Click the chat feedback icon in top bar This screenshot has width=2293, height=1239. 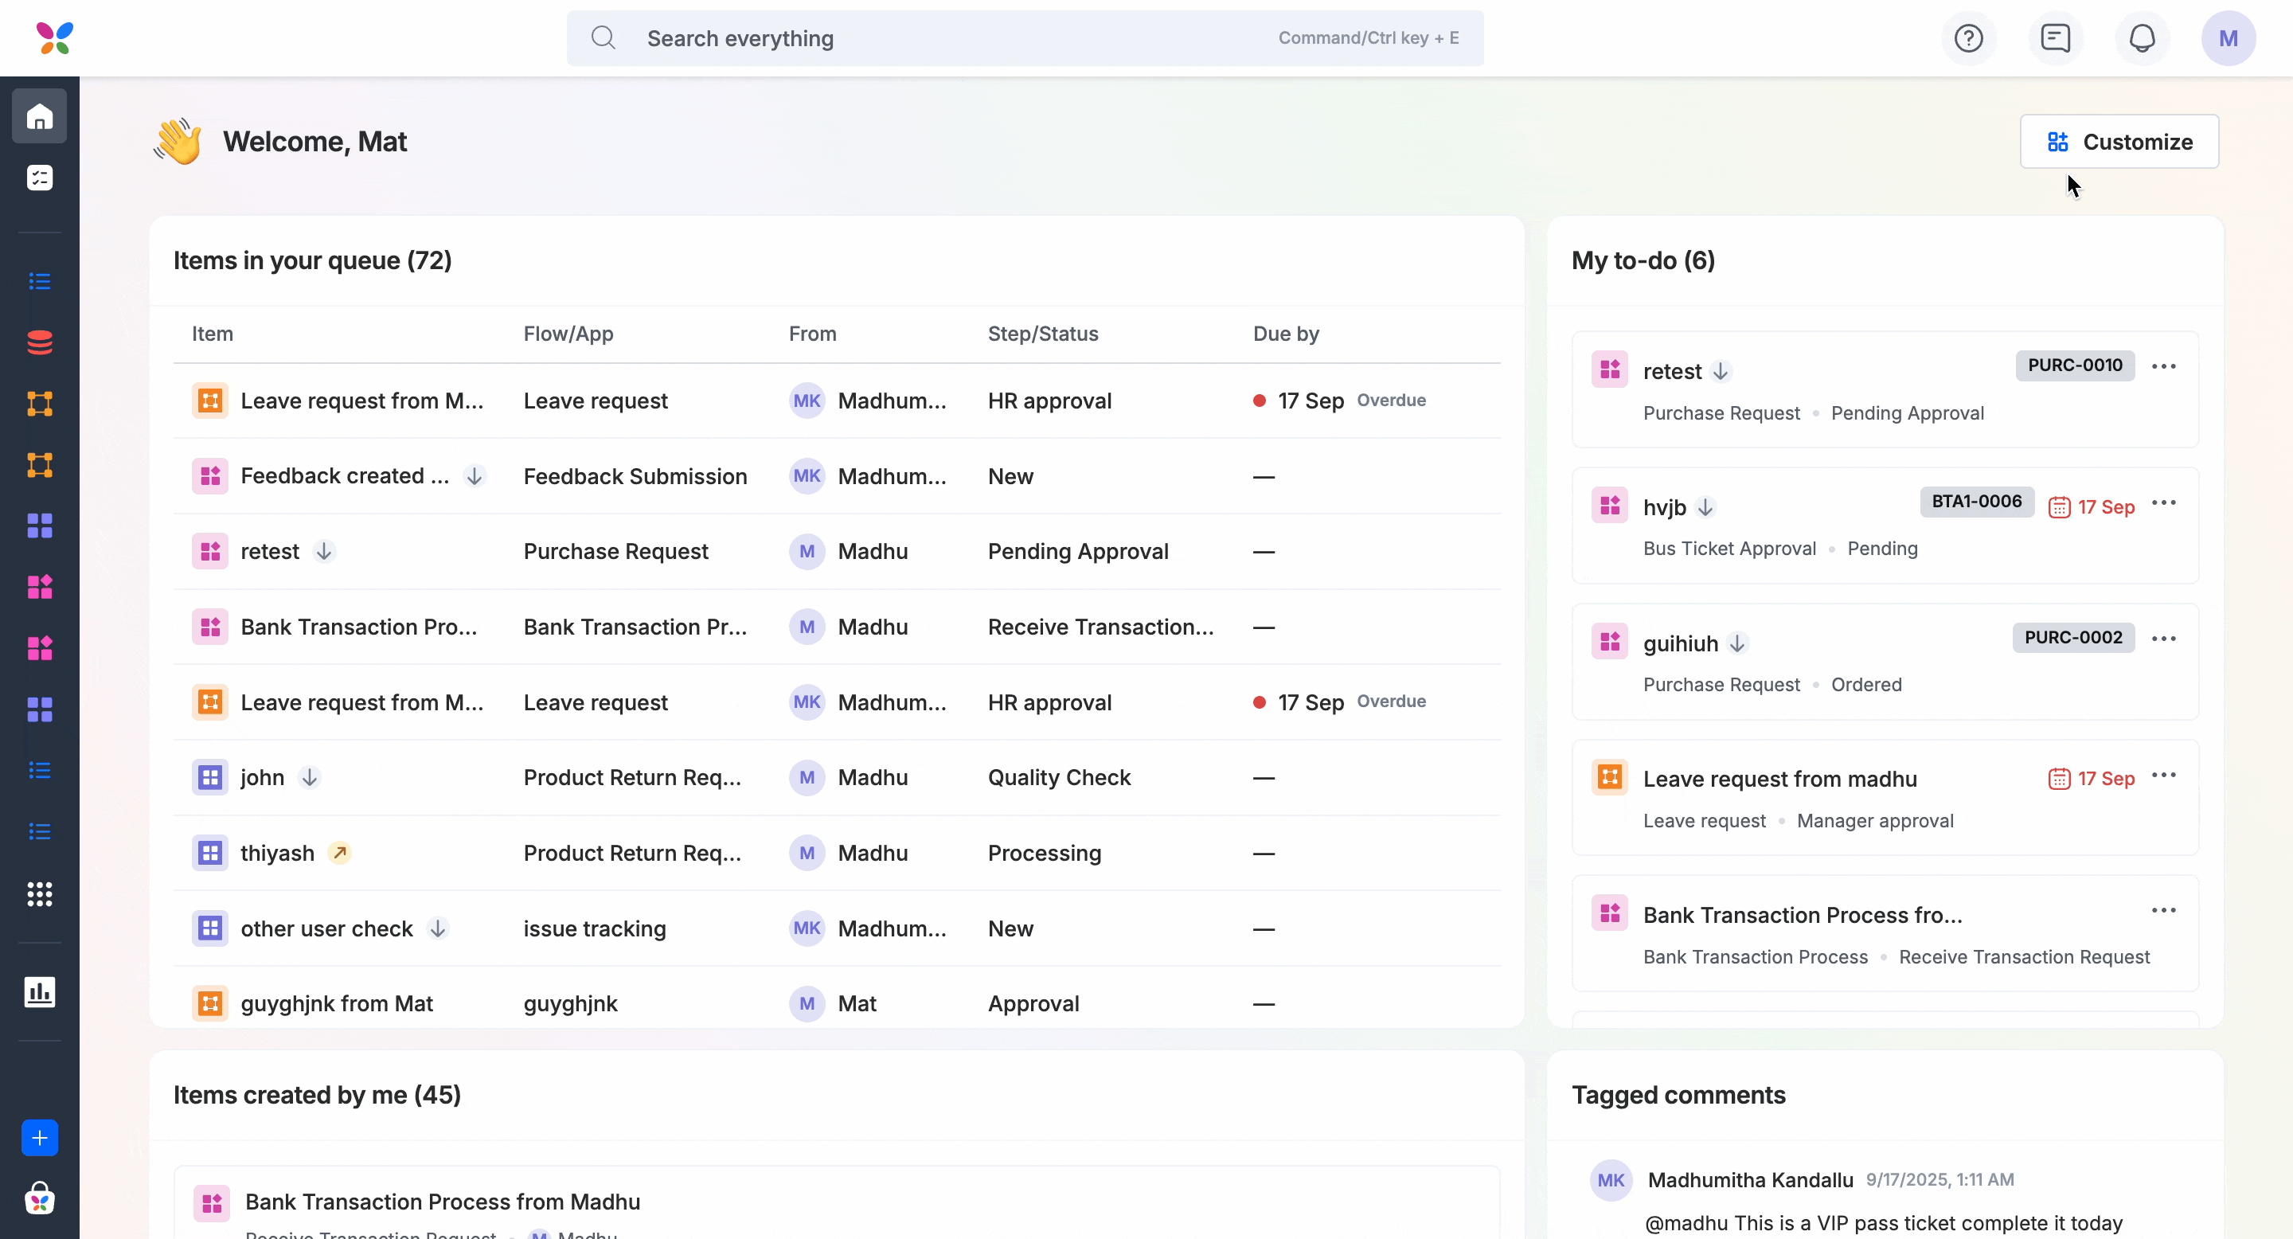click(2055, 37)
